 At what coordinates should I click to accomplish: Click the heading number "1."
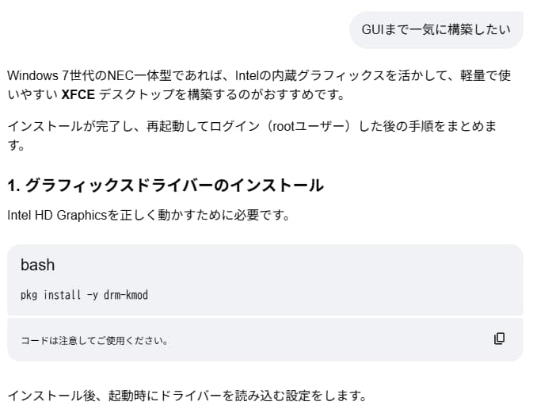click(x=13, y=186)
